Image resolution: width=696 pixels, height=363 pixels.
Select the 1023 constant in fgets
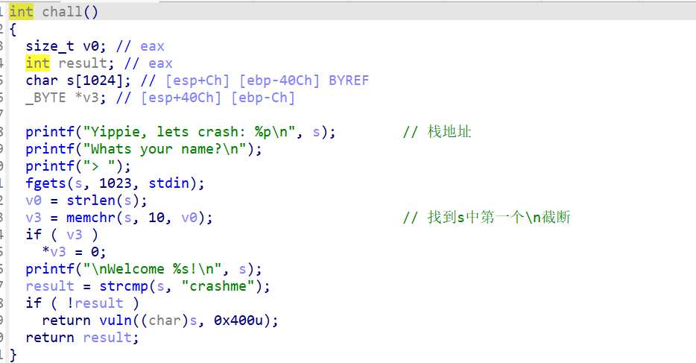(116, 183)
